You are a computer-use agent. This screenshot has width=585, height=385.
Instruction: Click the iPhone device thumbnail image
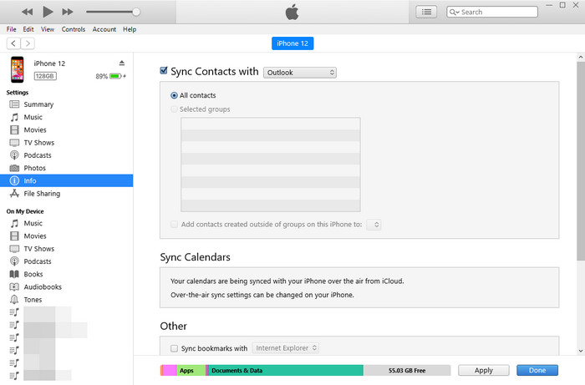point(18,69)
